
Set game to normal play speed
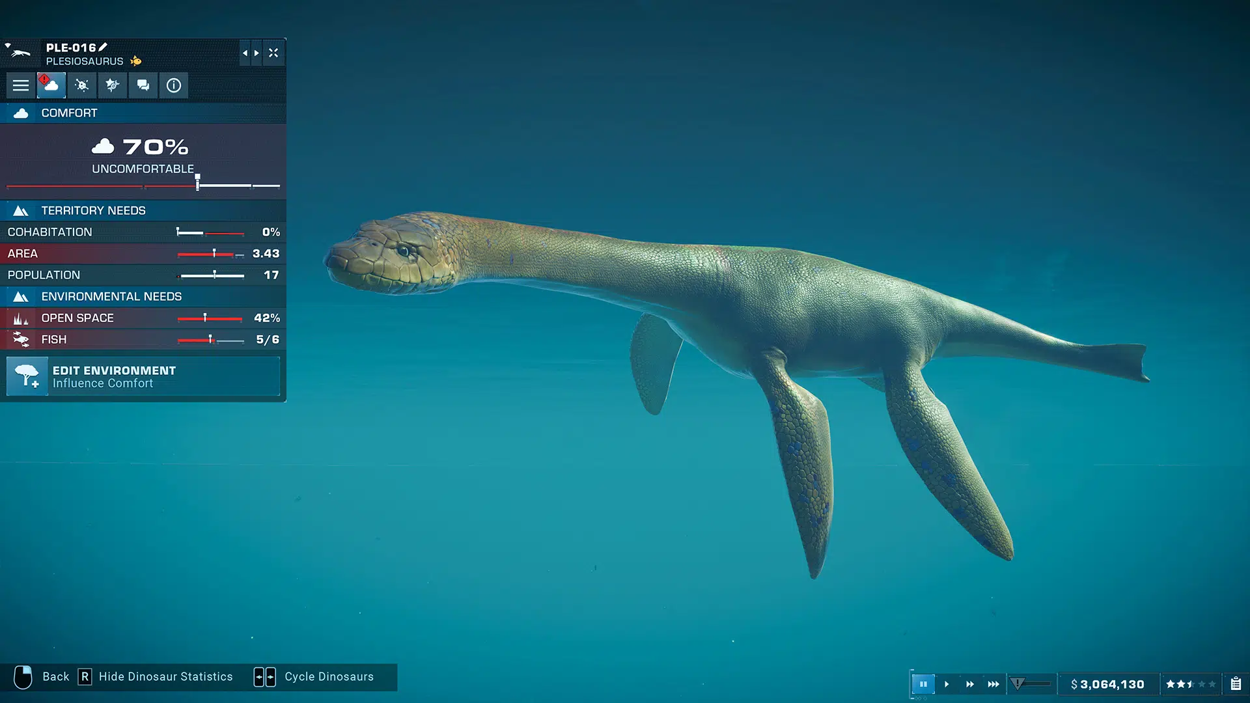(x=947, y=684)
